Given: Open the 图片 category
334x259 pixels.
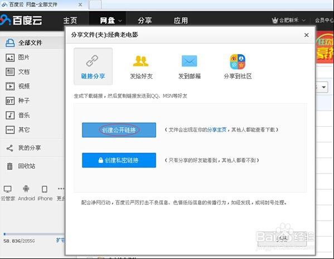Looking at the screenshot, I should 23,57.
